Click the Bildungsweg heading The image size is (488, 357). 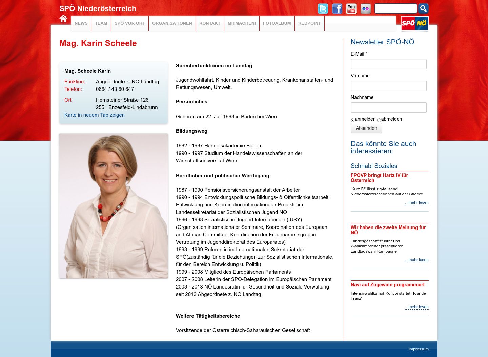click(x=191, y=131)
